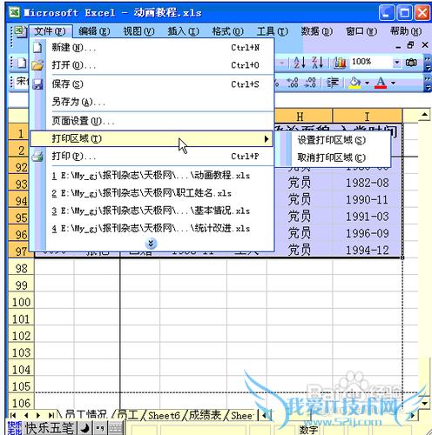Click the Save floppy disk icon in menu
The width and height of the screenshot is (432, 435).
pos(37,84)
